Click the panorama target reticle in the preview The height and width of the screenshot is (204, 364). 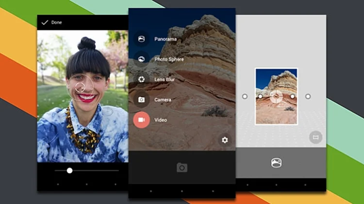click(x=276, y=97)
